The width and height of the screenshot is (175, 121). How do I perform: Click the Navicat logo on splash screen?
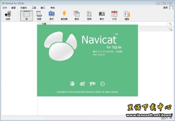click(60, 46)
